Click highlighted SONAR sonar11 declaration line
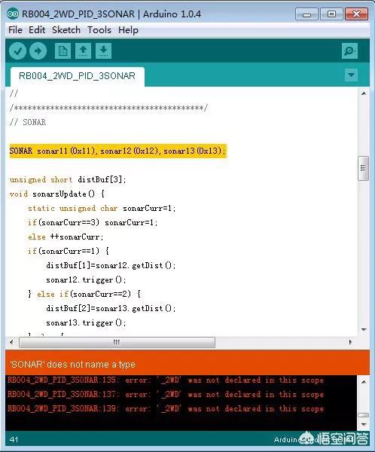The width and height of the screenshot is (375, 452). coord(118,151)
